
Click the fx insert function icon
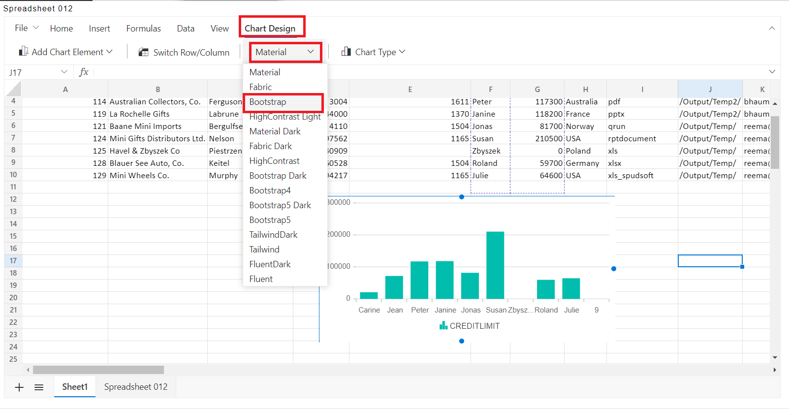point(84,72)
